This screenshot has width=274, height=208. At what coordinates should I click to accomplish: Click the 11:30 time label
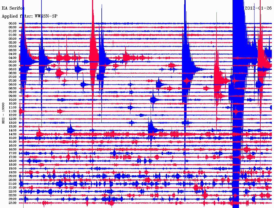coord(13,111)
